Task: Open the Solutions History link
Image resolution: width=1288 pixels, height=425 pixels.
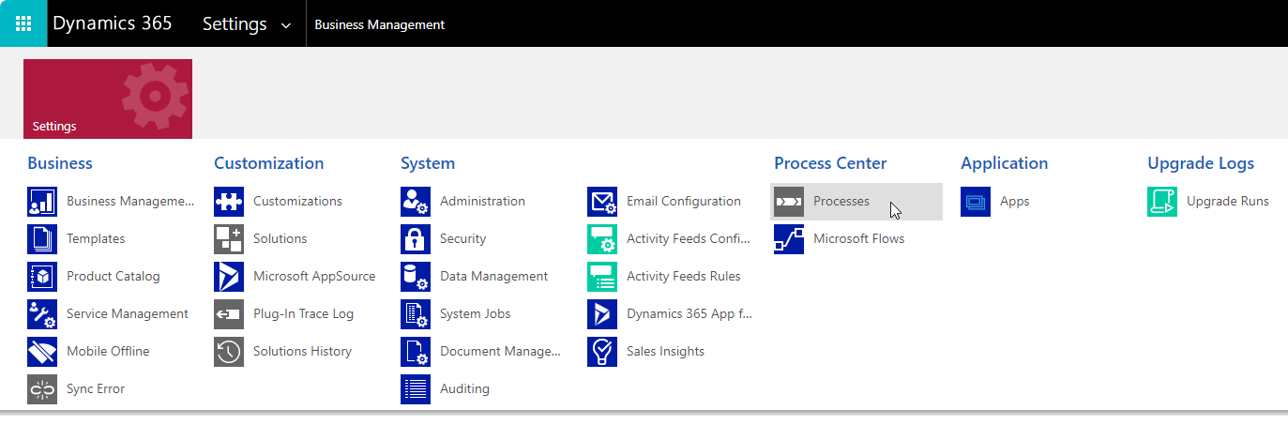Action: (302, 351)
